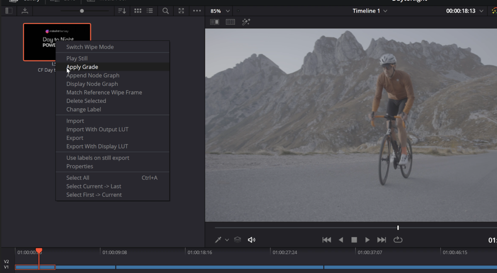Switch gallery to thumbnail grid view
497x273 pixels.
click(138, 11)
